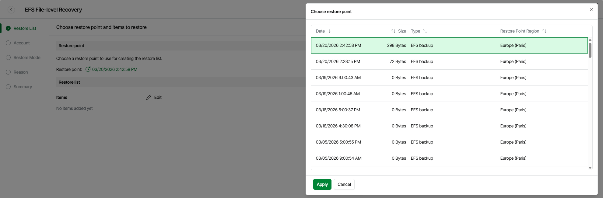603x198 pixels.
Task: Sort by Restore Point Region icon
Action: click(x=544, y=31)
